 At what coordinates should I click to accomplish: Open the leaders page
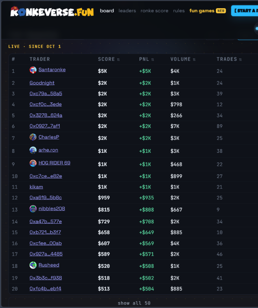point(127,11)
